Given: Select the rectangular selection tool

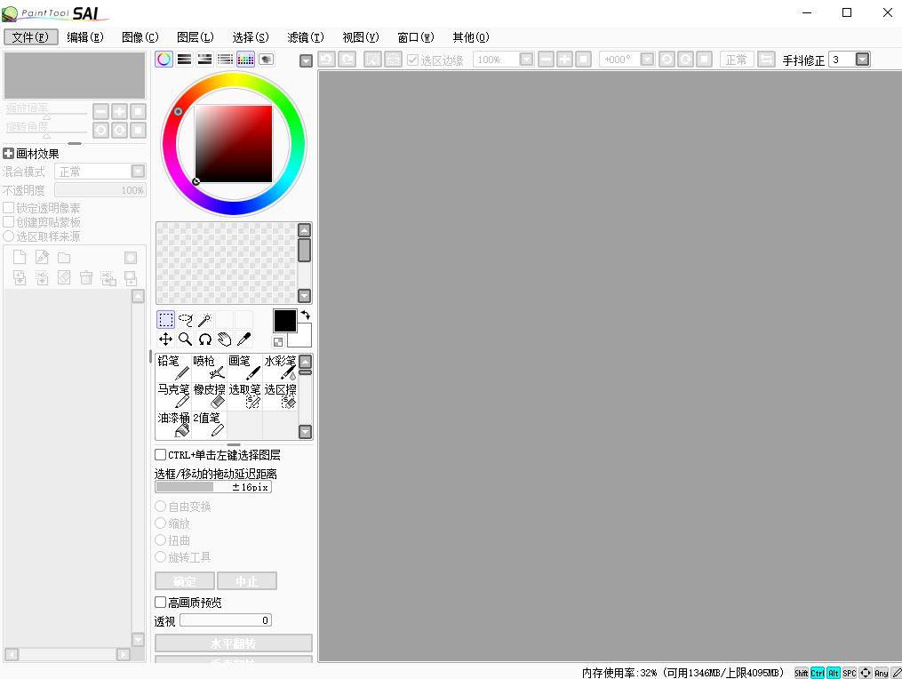Looking at the screenshot, I should [165, 320].
